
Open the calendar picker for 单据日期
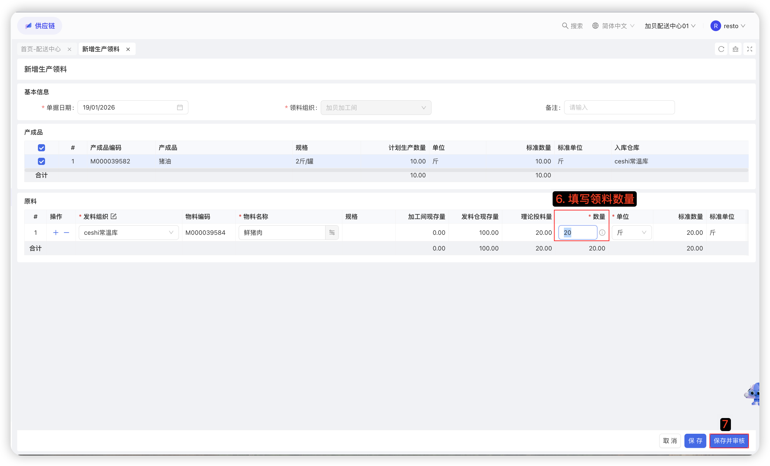[x=180, y=107]
